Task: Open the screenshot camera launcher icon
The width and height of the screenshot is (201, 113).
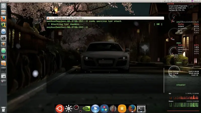Action: pos(4,76)
